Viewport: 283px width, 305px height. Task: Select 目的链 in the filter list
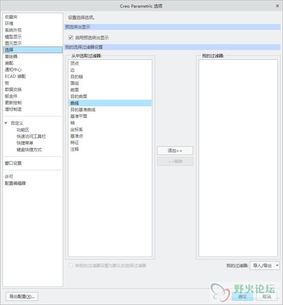click(110, 77)
